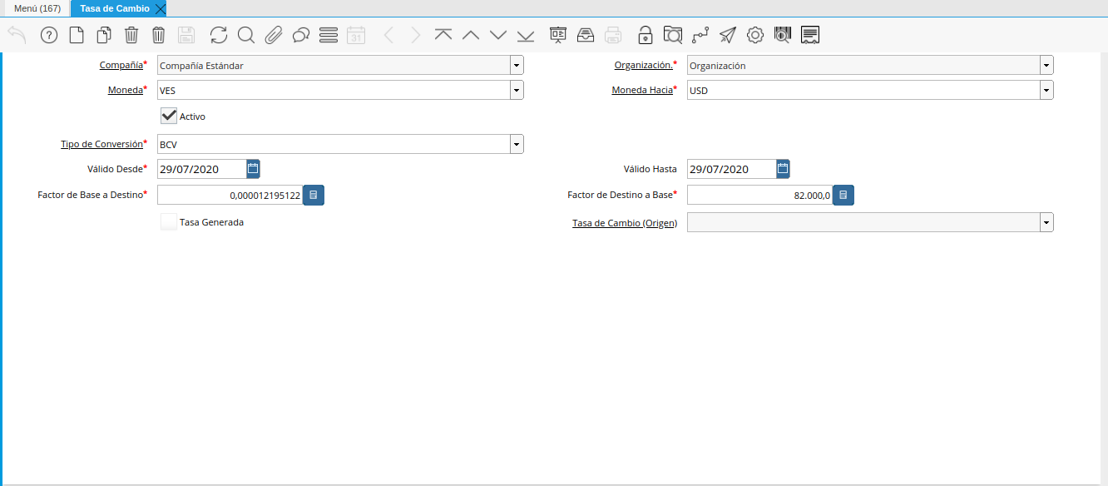Expand the Moneda Hacia dropdown arrow
1108x486 pixels.
tap(1046, 90)
